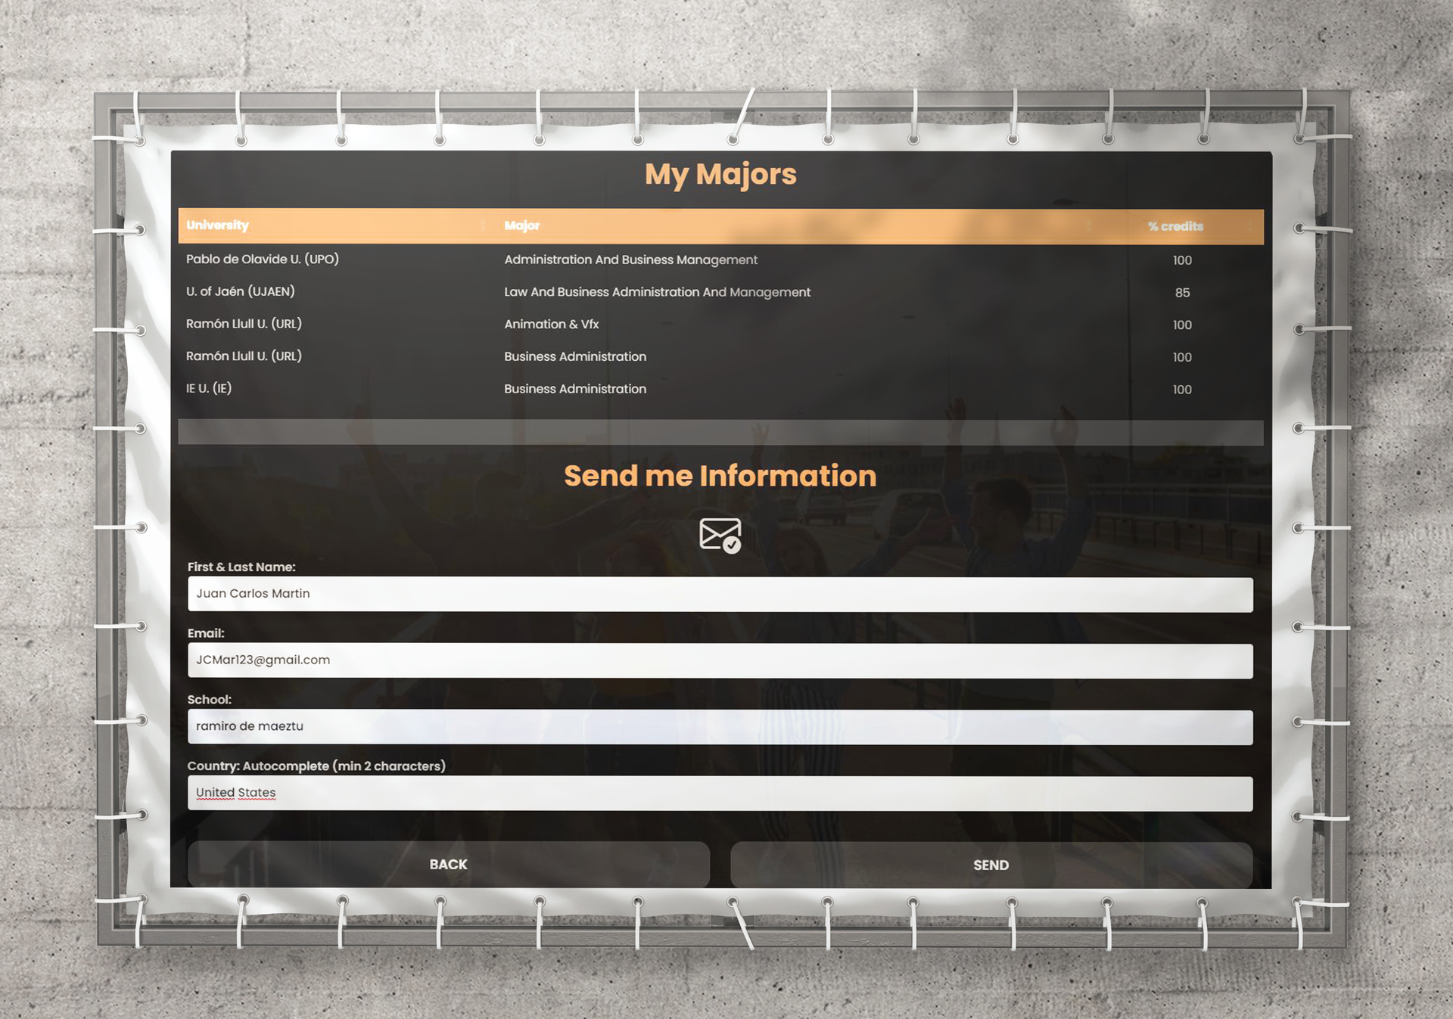Click the 85 credits value
The height and width of the screenshot is (1019, 1453).
[x=1182, y=293]
